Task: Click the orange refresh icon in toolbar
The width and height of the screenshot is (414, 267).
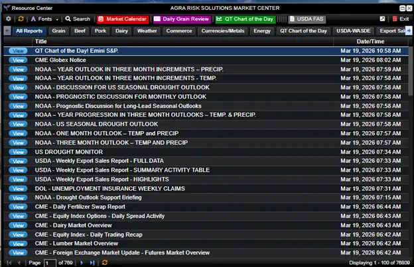Action: point(21,19)
